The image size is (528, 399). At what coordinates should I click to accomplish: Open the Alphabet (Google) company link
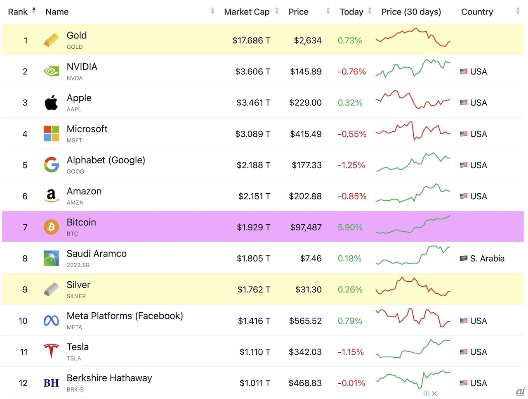click(x=106, y=160)
